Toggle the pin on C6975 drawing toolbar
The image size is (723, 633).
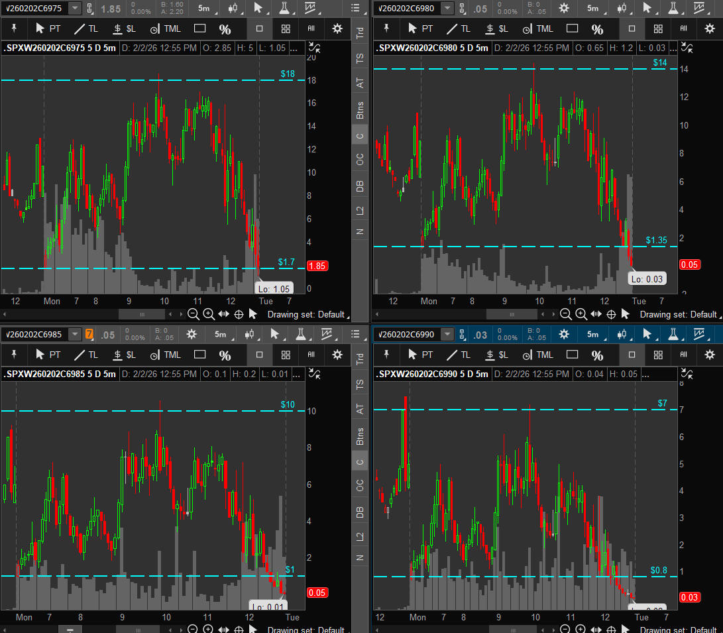(15, 29)
